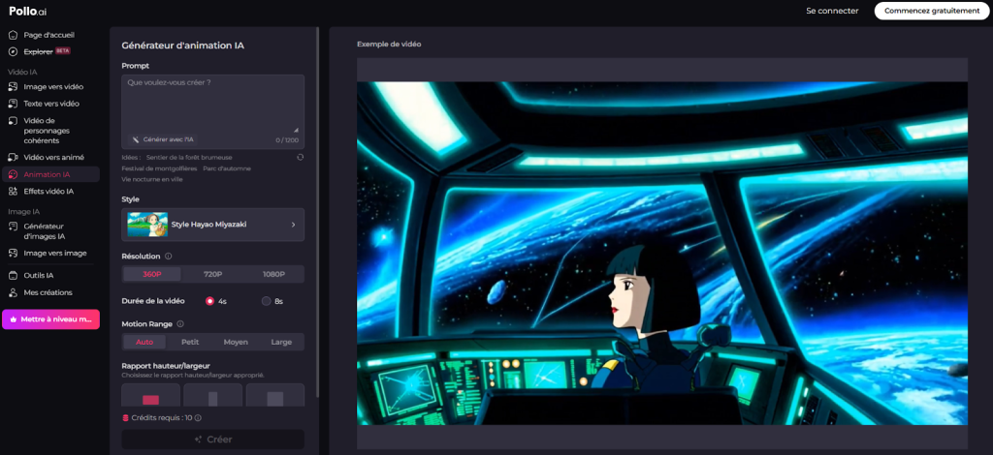The width and height of the screenshot is (993, 455).
Task: Pick idea Sentier de la forêt brumeuse
Action: (x=189, y=158)
